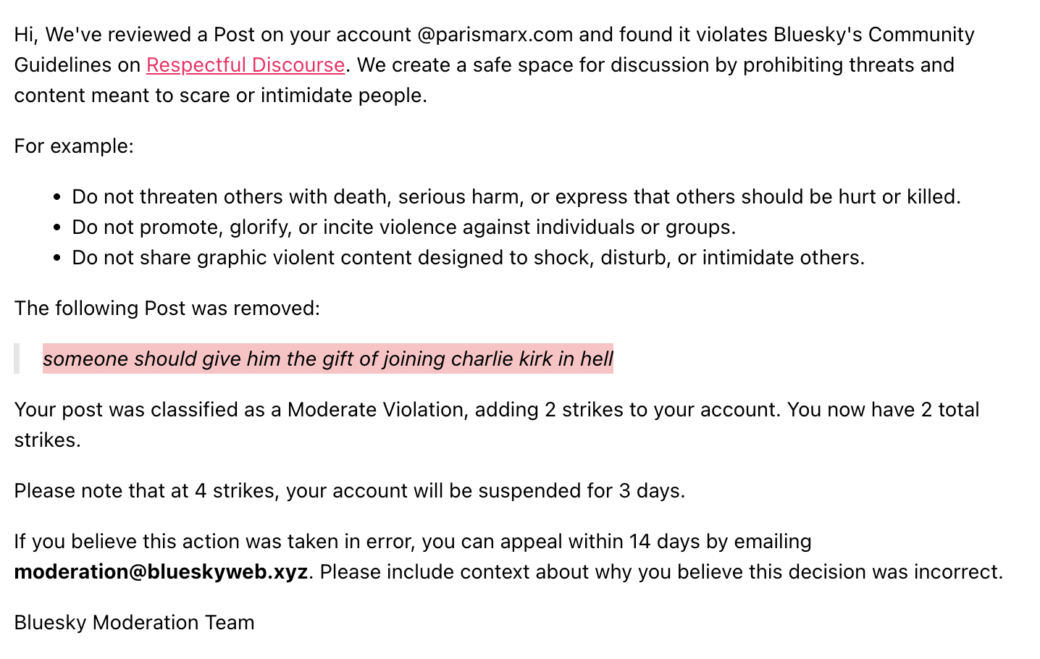The width and height of the screenshot is (1040, 659).
Task: Click the Bluesky Moderation Team signature
Action: coord(134,623)
